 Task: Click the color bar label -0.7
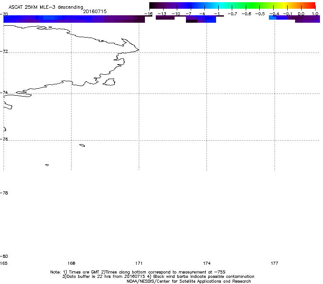pyautogui.click(x=232, y=14)
